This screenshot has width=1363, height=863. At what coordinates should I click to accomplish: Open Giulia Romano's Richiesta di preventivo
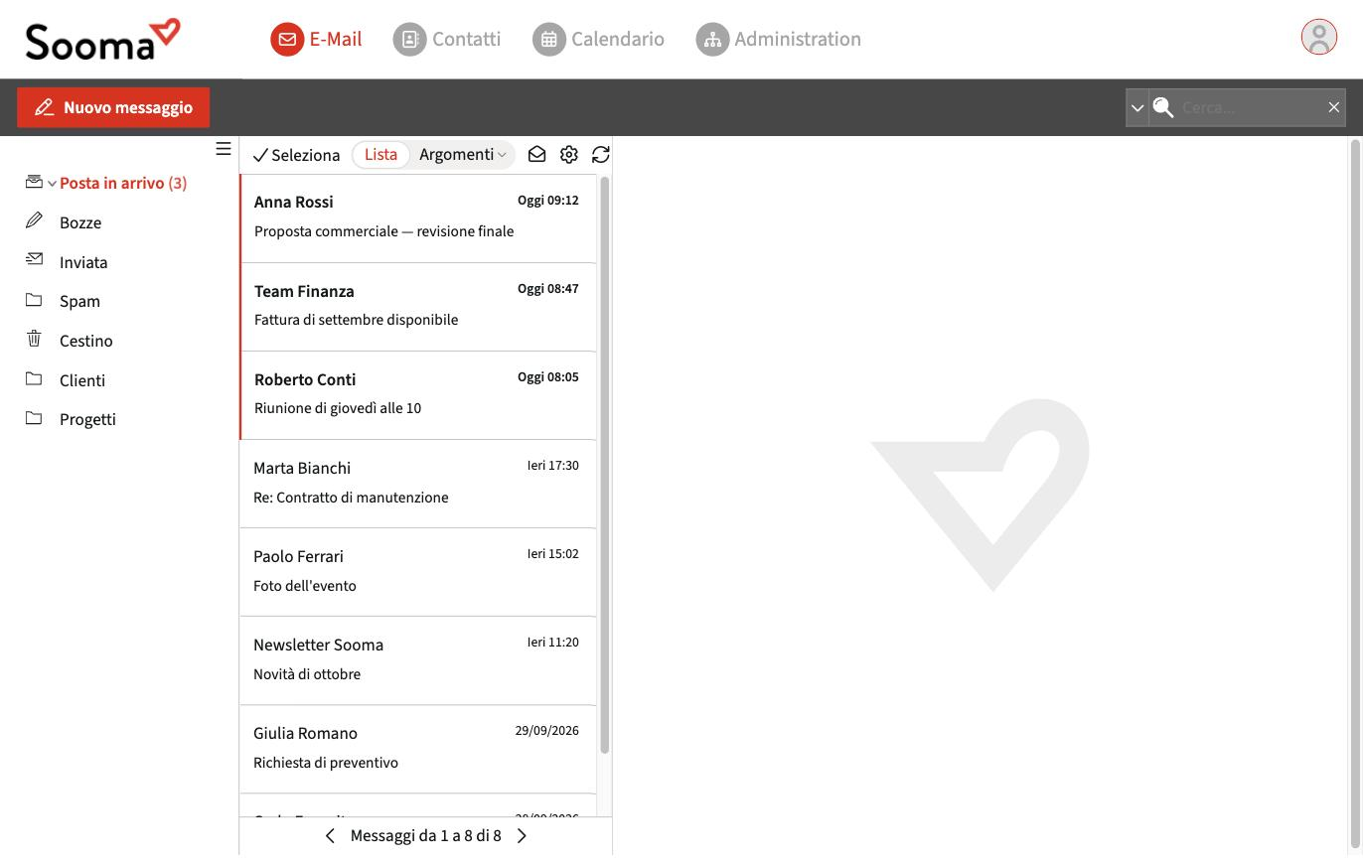(x=418, y=749)
